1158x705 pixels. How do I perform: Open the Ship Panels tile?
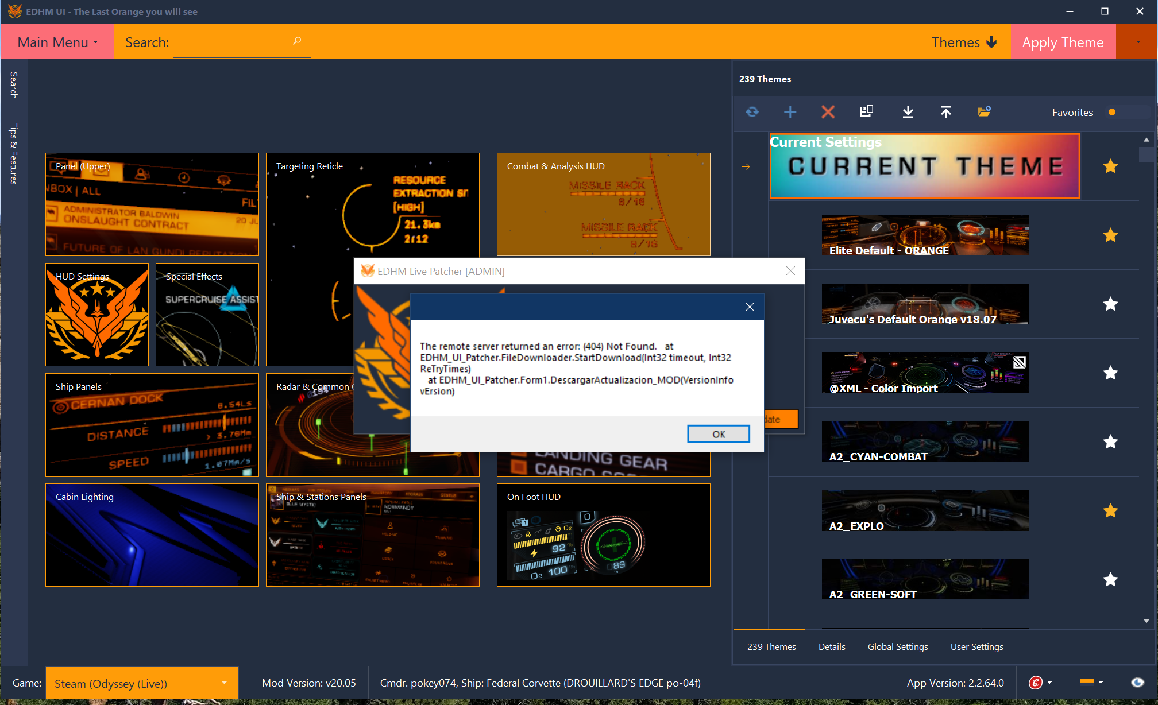[152, 425]
